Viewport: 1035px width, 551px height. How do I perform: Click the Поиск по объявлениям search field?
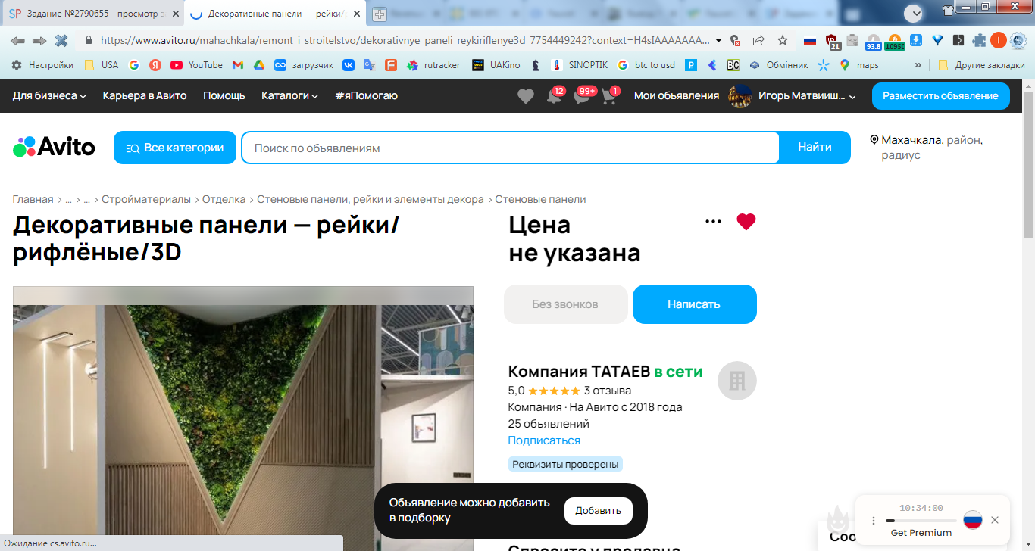[x=510, y=148]
